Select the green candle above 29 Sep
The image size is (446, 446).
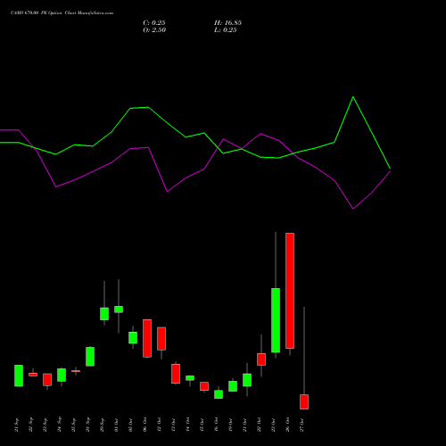point(104,314)
